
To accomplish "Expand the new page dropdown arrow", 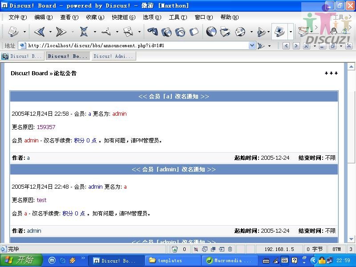I will coord(24,32).
